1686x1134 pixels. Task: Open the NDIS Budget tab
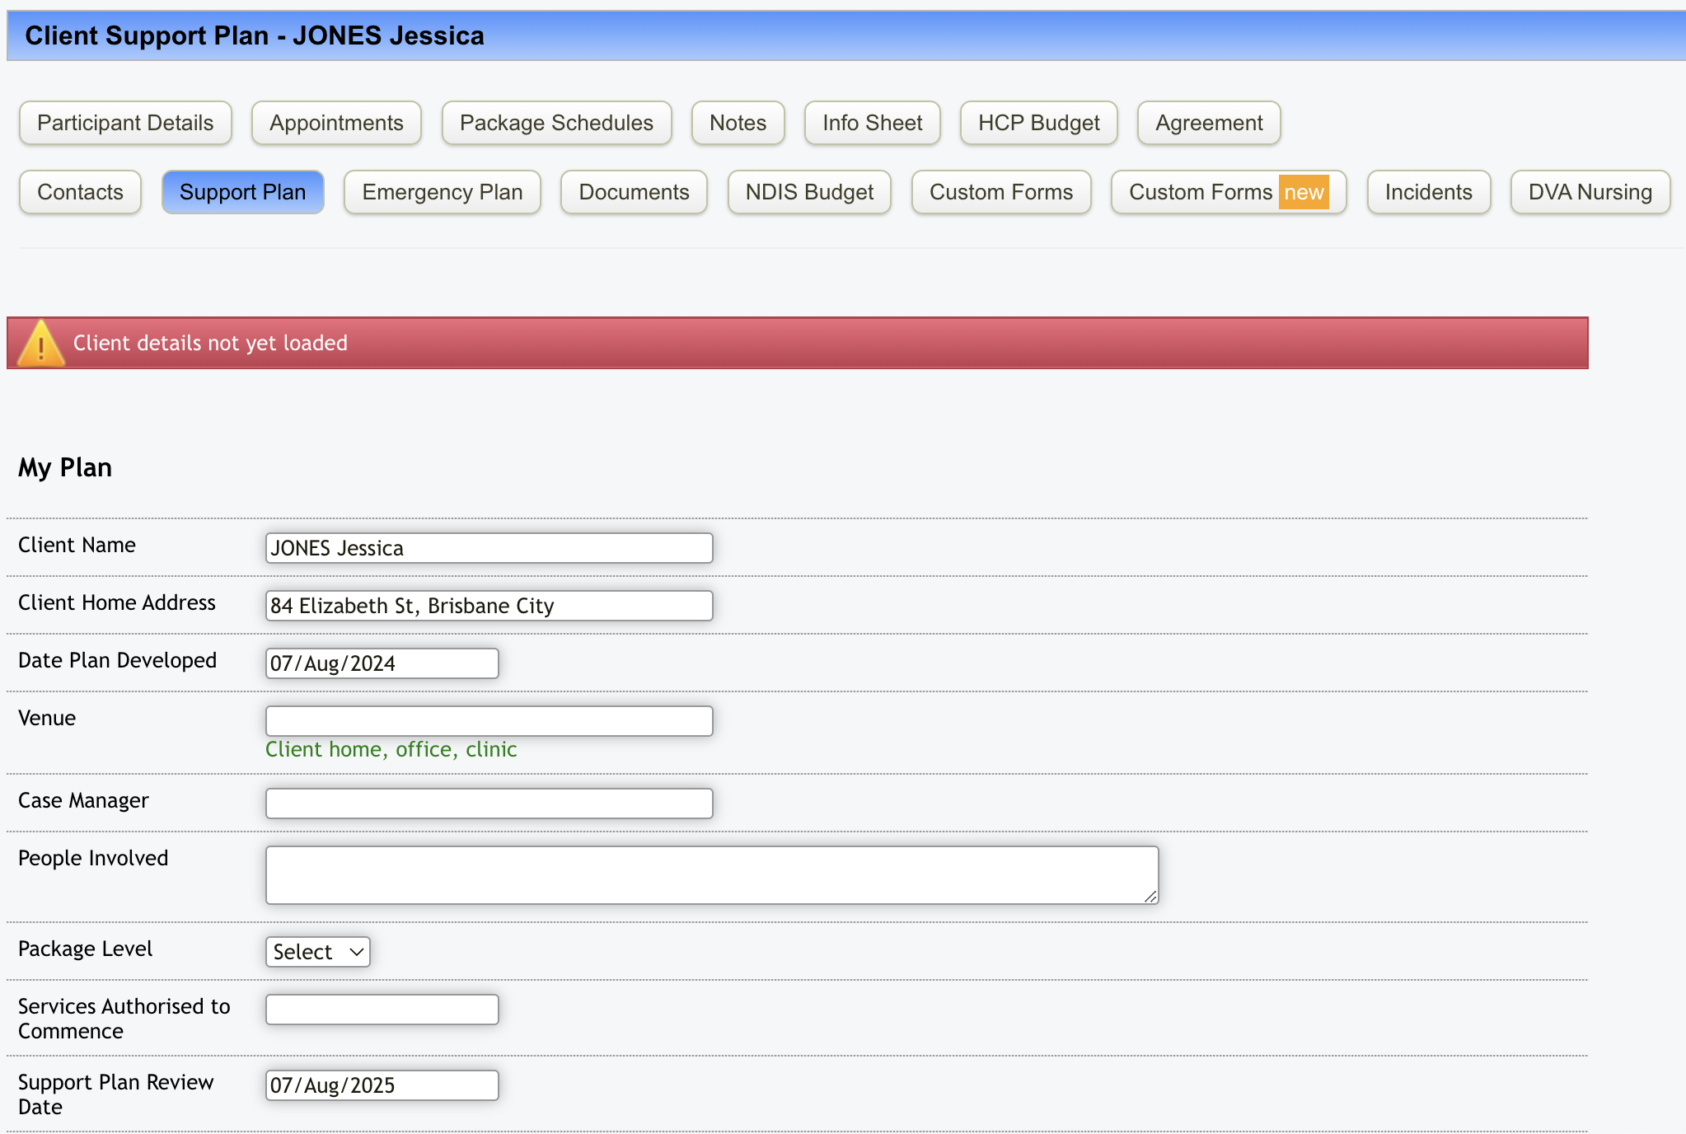click(x=809, y=192)
